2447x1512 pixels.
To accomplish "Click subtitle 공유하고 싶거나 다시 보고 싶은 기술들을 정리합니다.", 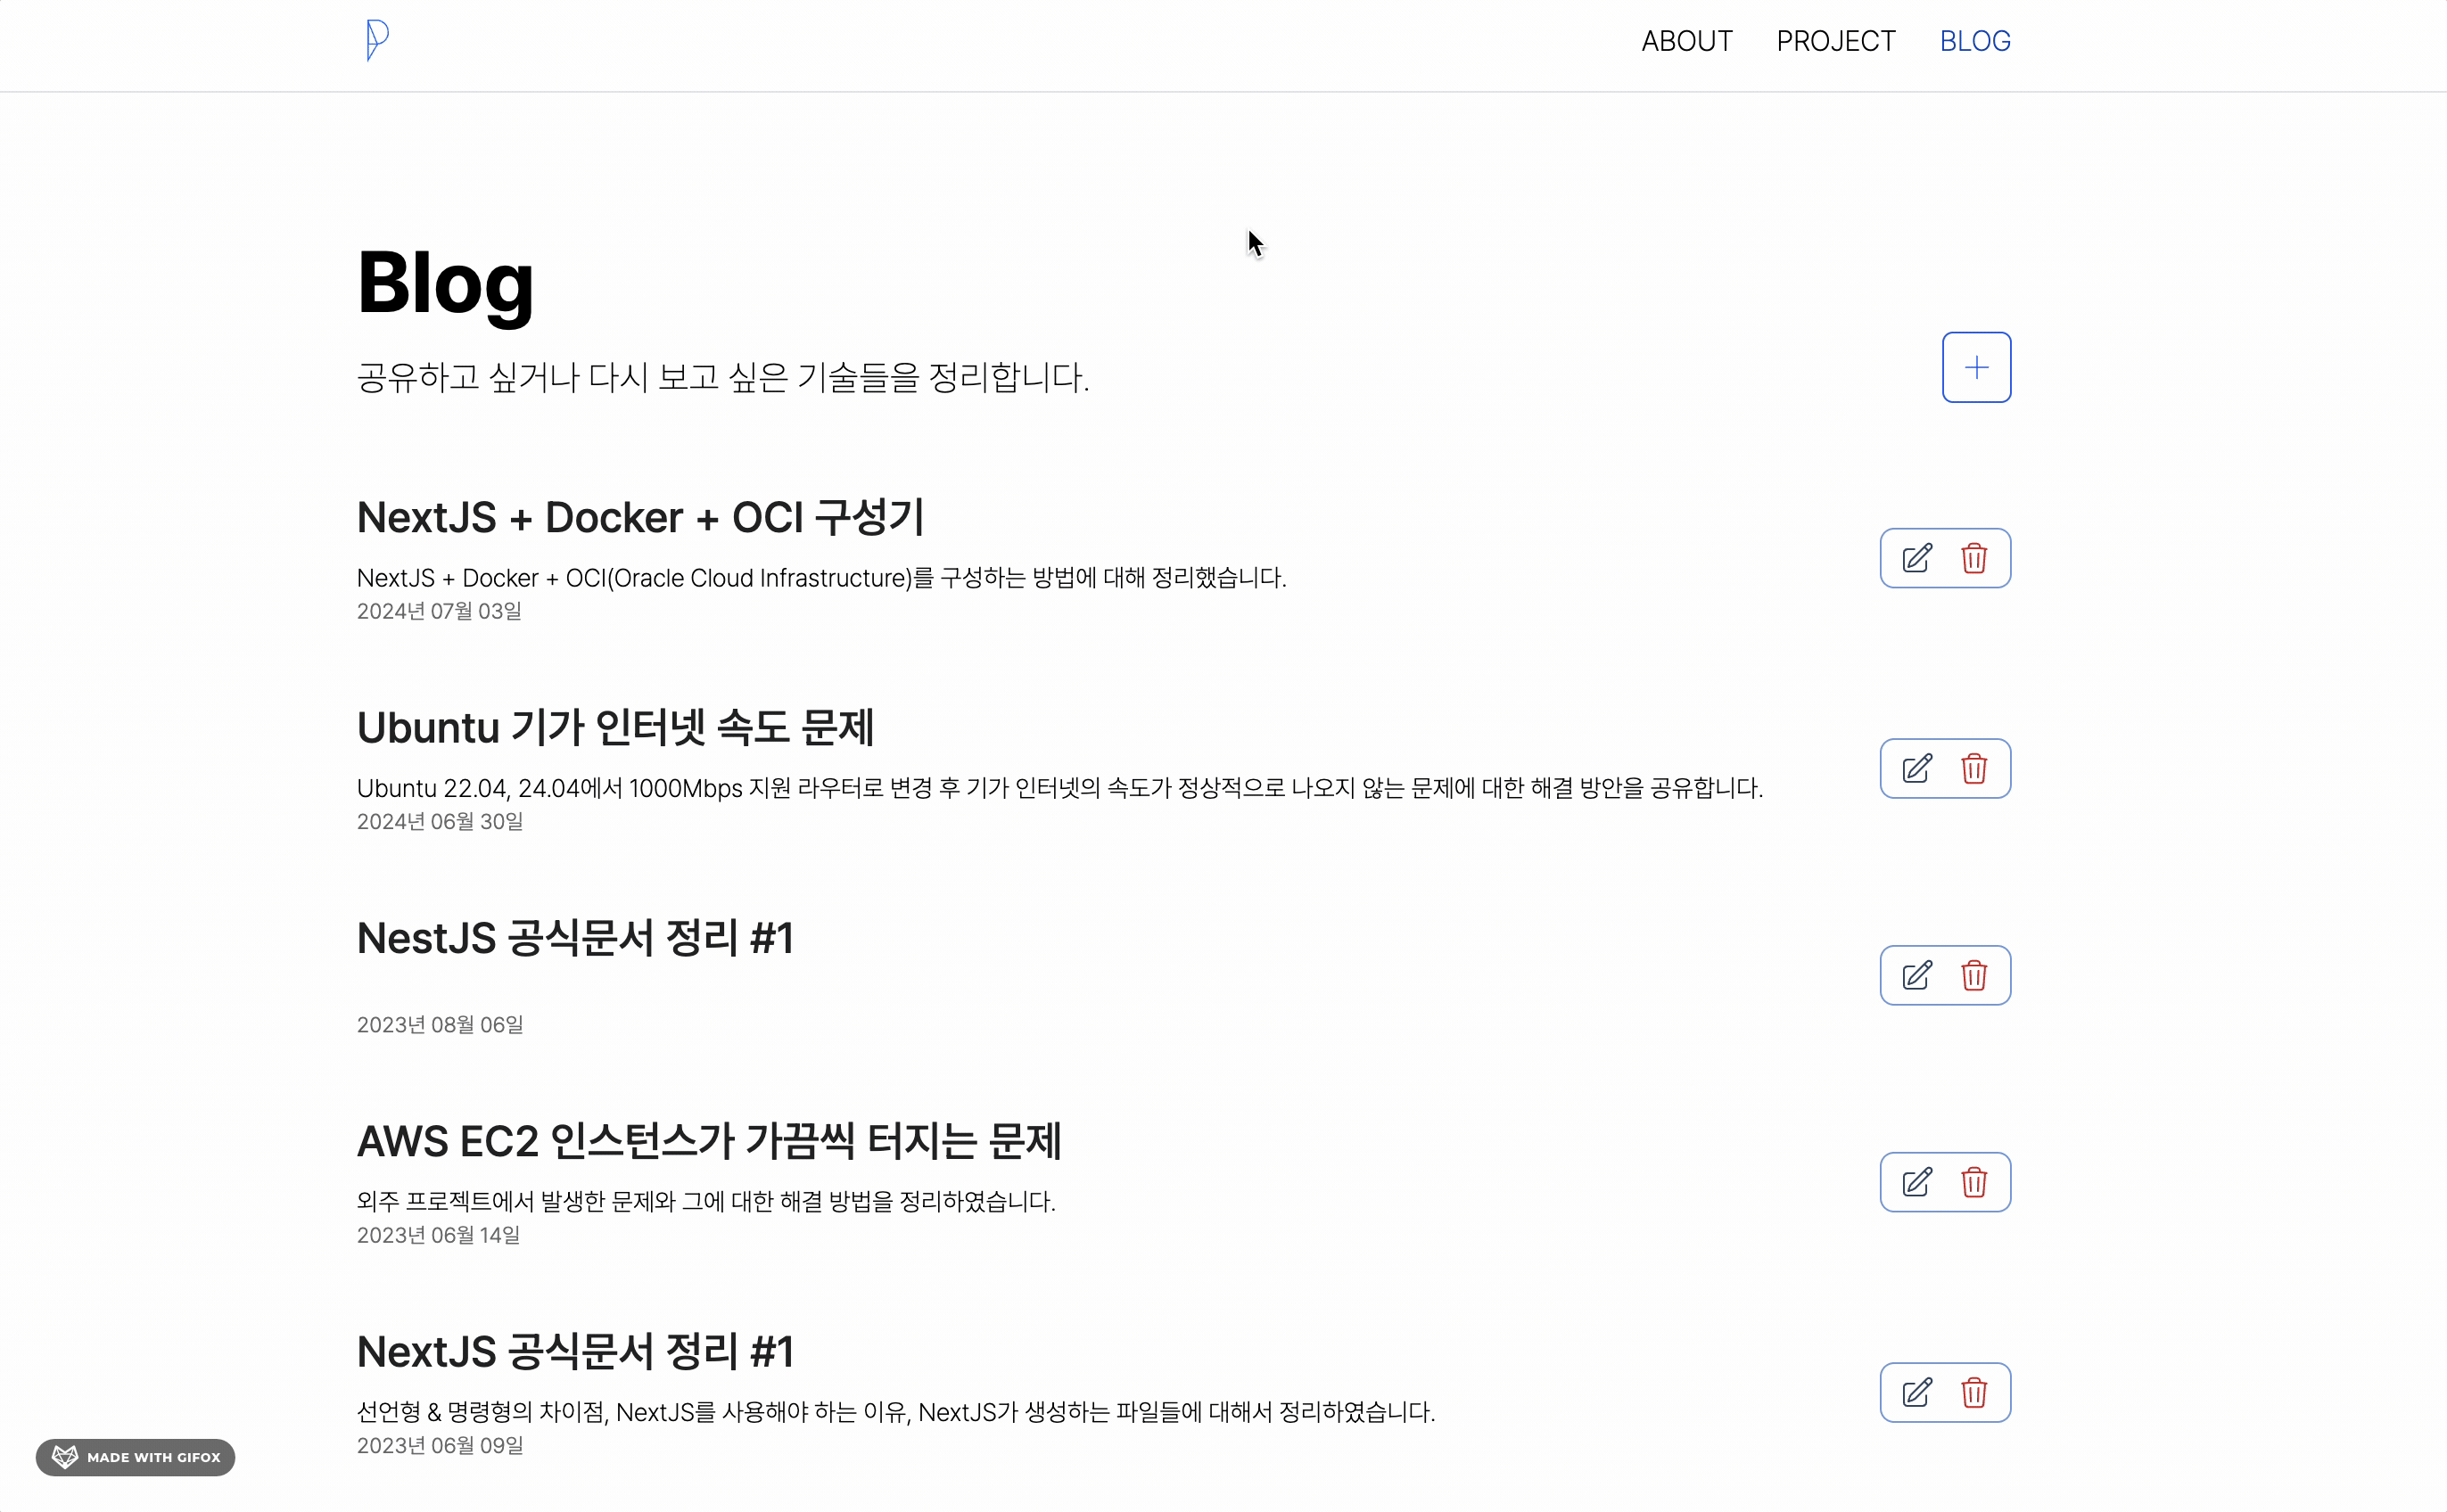I will 723,377.
